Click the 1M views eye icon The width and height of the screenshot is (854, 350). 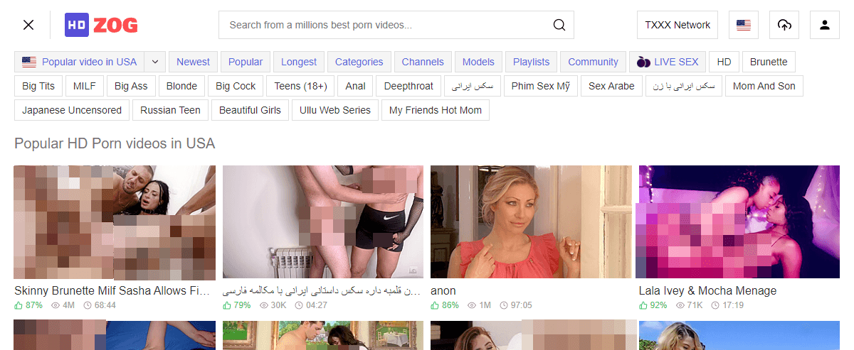[x=472, y=305]
